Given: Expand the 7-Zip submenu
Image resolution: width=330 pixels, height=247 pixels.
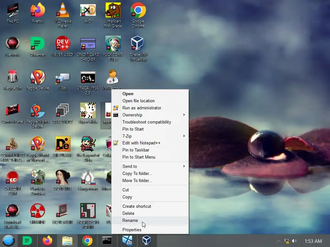Looking at the screenshot, I should (x=150, y=136).
